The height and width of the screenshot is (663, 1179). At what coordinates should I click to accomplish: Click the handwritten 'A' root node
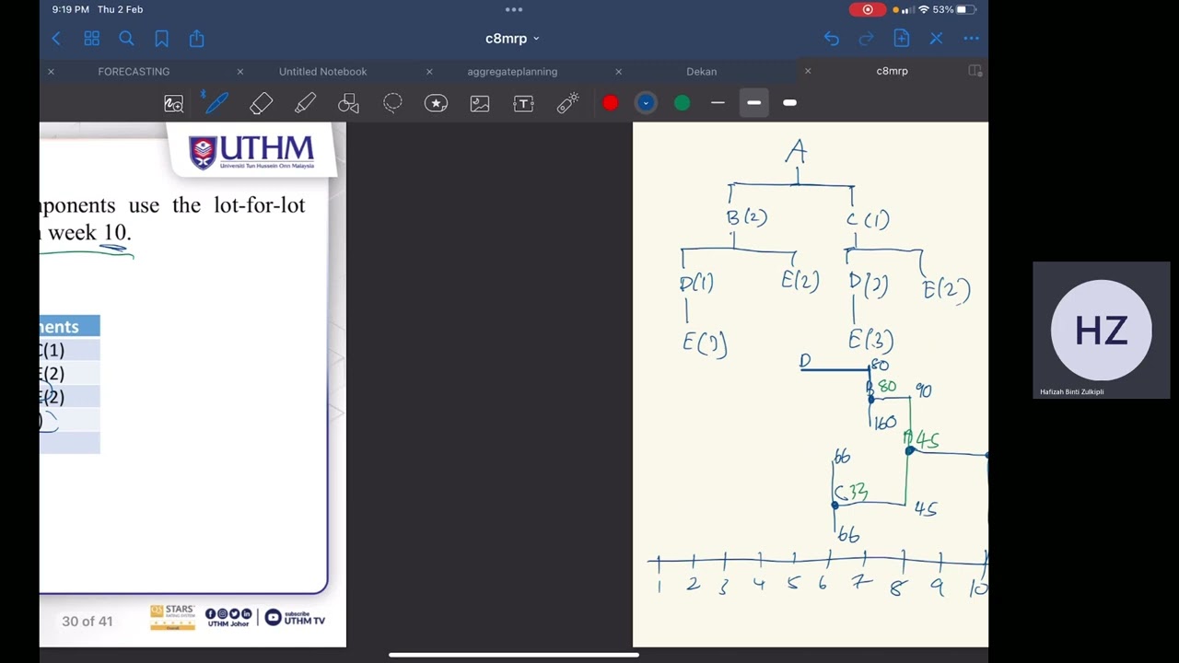(x=796, y=152)
